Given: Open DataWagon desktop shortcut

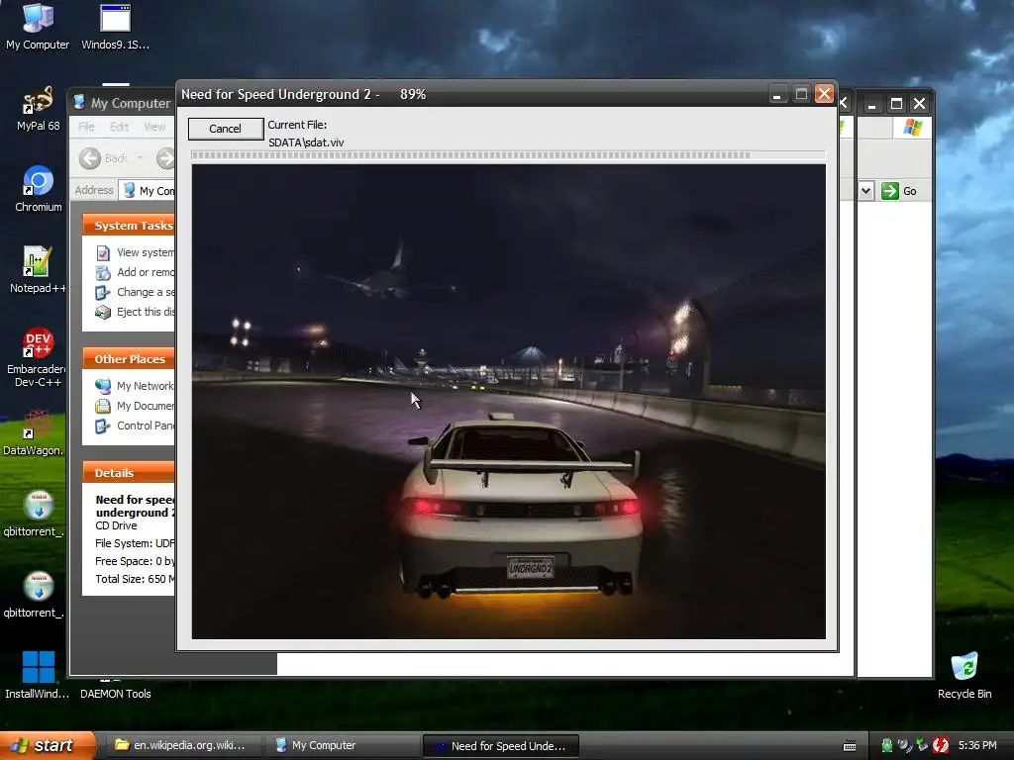Looking at the screenshot, I should click(35, 432).
